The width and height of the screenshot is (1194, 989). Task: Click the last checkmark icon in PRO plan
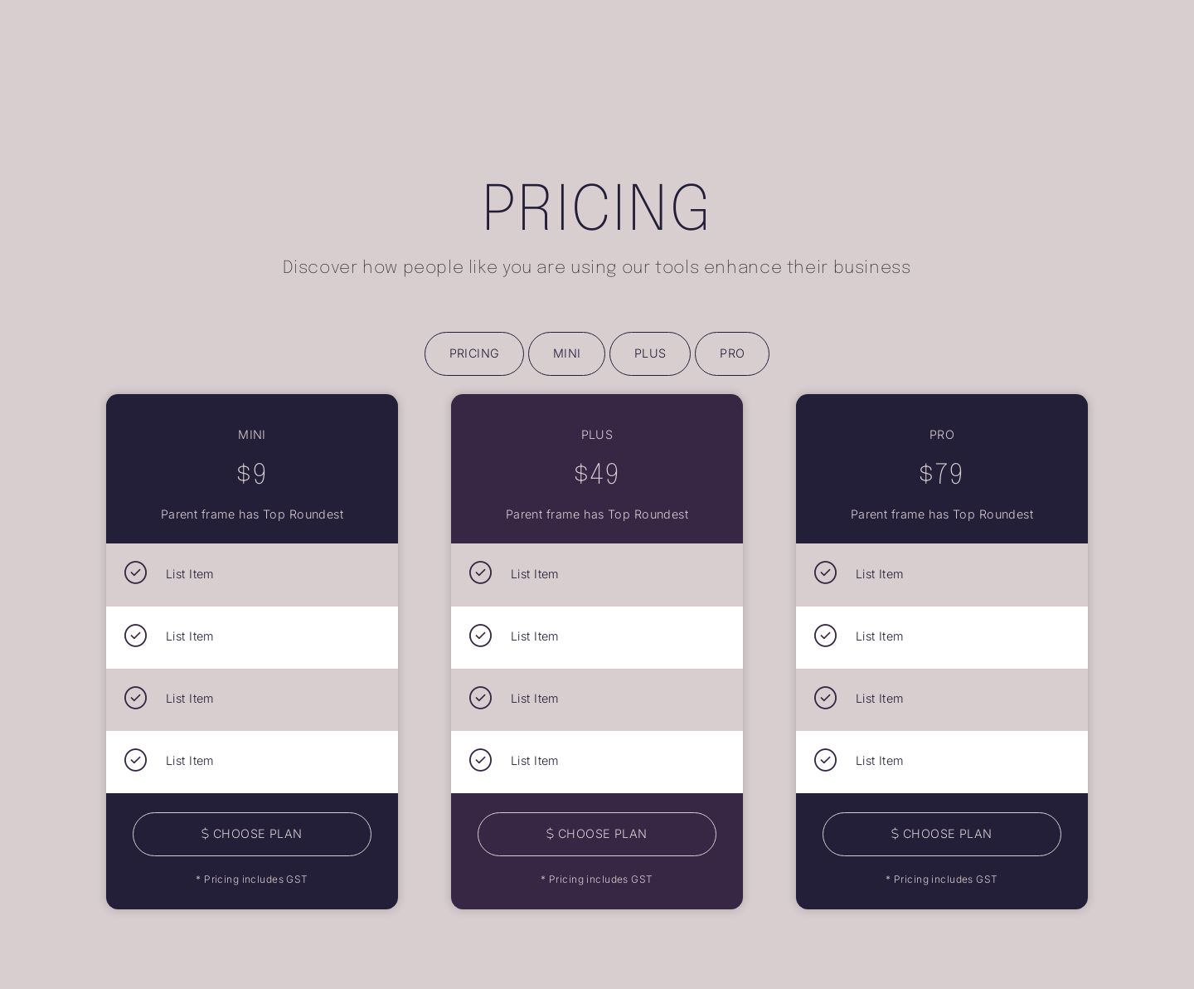point(825,760)
